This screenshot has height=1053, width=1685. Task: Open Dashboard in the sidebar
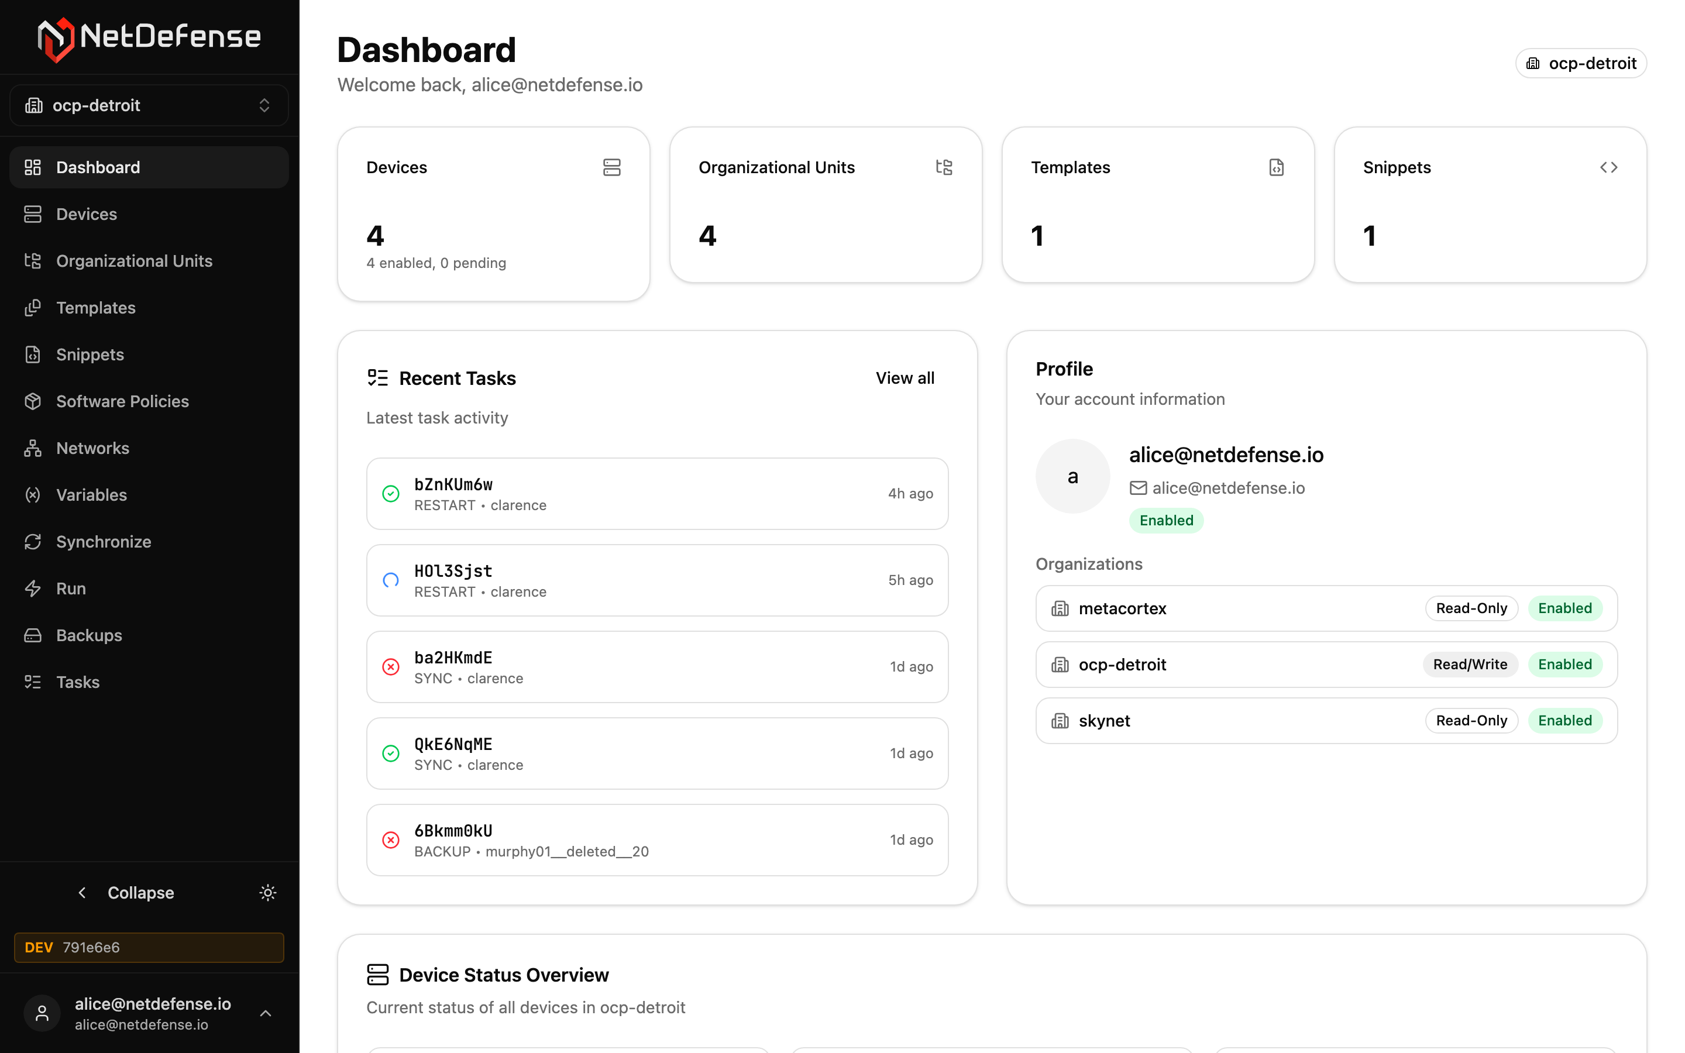tap(149, 167)
